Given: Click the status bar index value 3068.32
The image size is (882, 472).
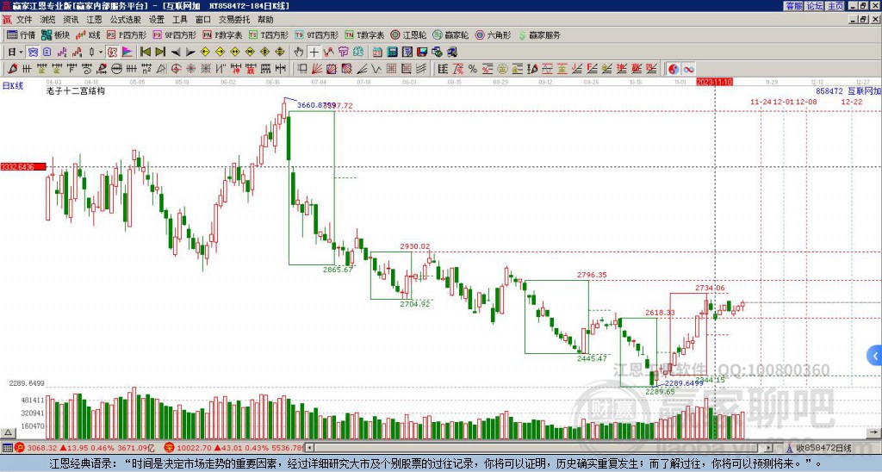Looking at the screenshot, I should coord(41,448).
